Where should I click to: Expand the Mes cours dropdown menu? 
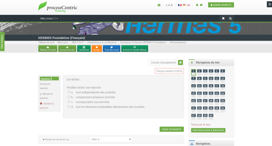point(49,18)
